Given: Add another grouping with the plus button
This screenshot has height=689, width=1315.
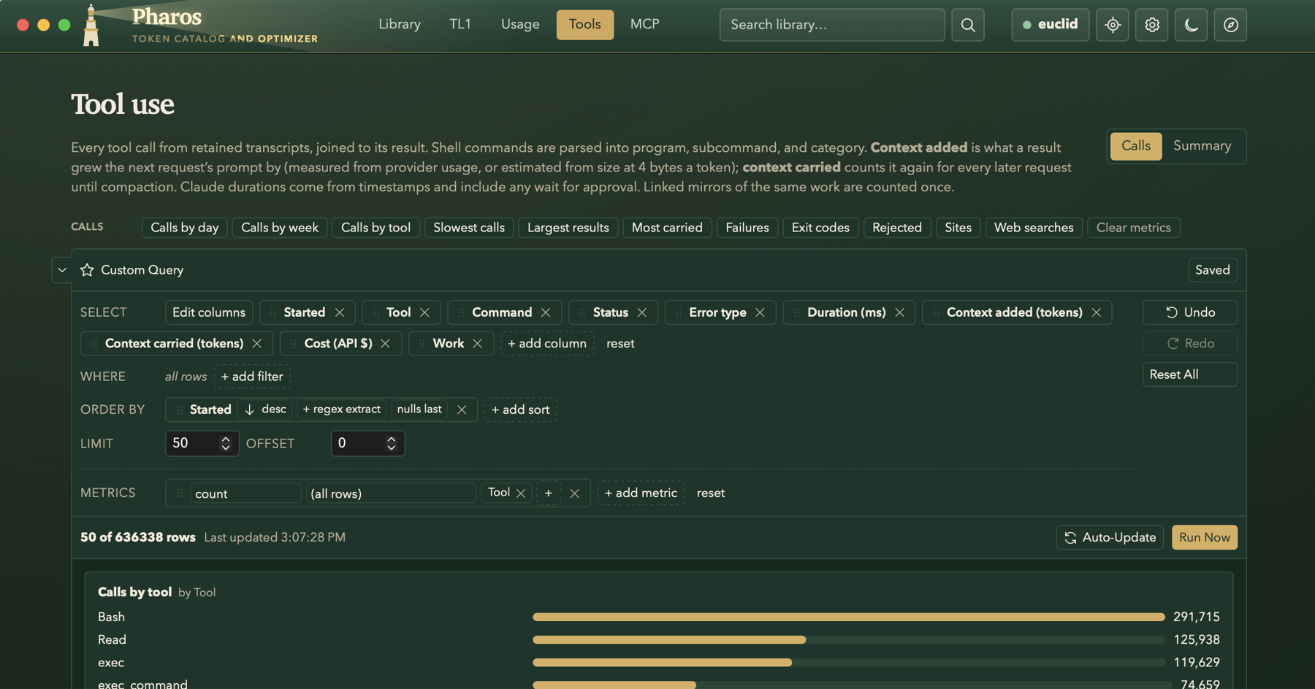Looking at the screenshot, I should [548, 493].
